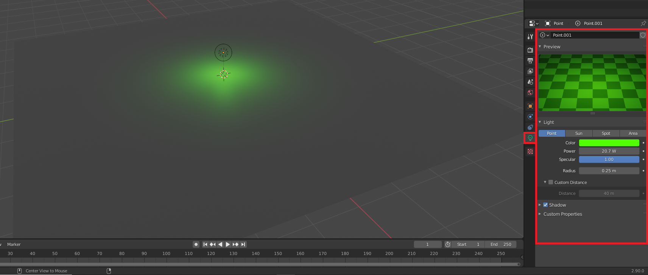Image resolution: width=648 pixels, height=275 pixels.
Task: Toggle auto keying record button
Action: pyautogui.click(x=196, y=244)
